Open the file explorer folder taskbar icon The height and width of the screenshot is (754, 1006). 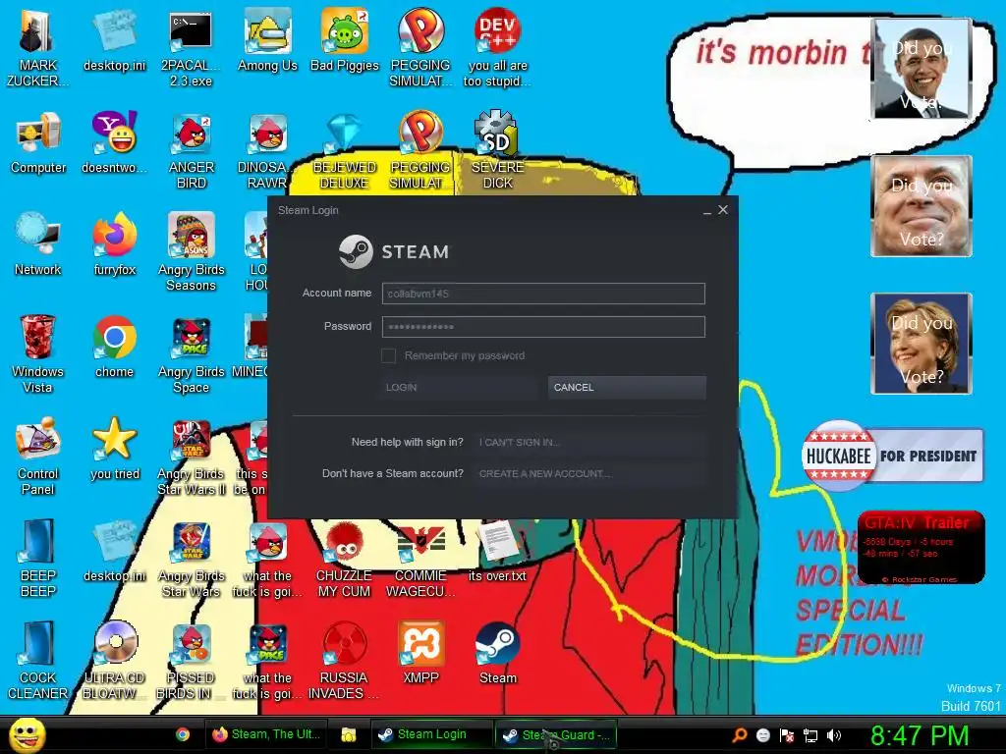pos(349,734)
